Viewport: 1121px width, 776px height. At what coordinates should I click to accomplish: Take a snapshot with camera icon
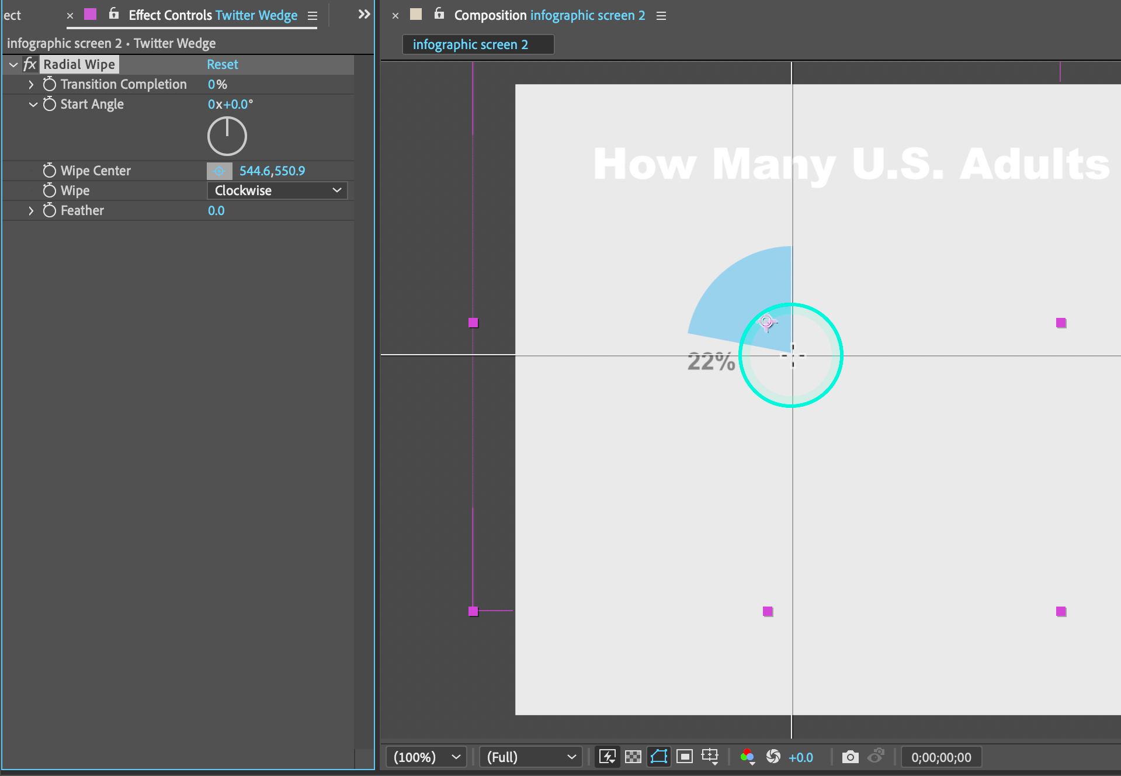click(x=851, y=757)
